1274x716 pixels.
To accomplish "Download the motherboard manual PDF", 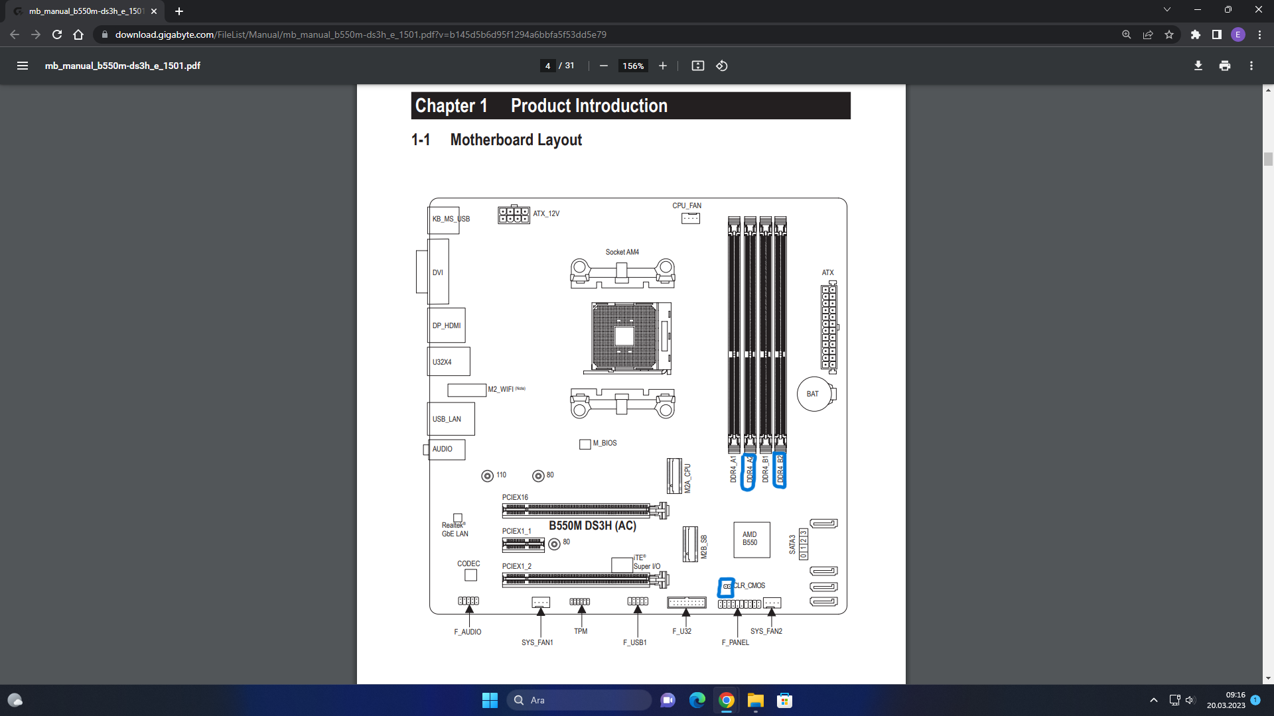I will (x=1198, y=66).
